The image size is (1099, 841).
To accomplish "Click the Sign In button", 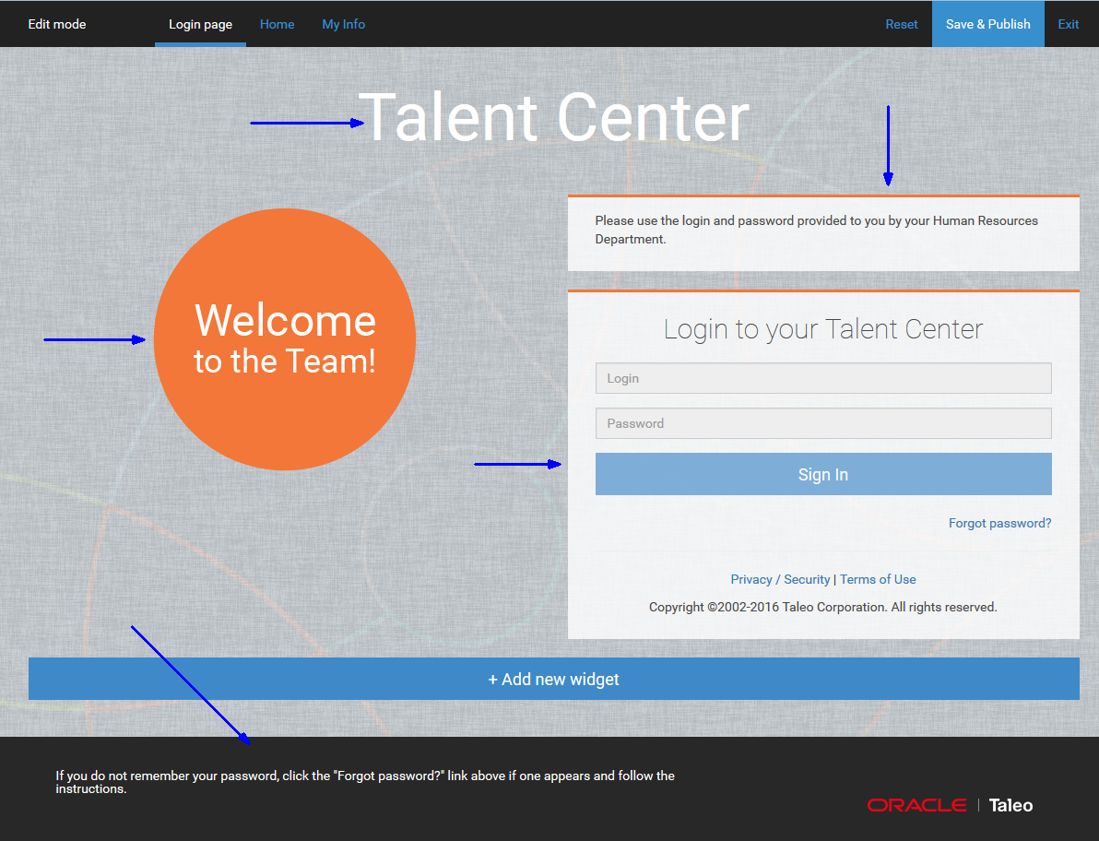I will 823,475.
